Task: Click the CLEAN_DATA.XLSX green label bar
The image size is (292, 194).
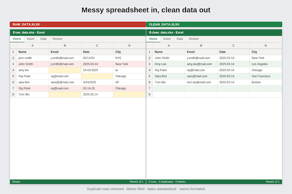Action: (x=214, y=24)
